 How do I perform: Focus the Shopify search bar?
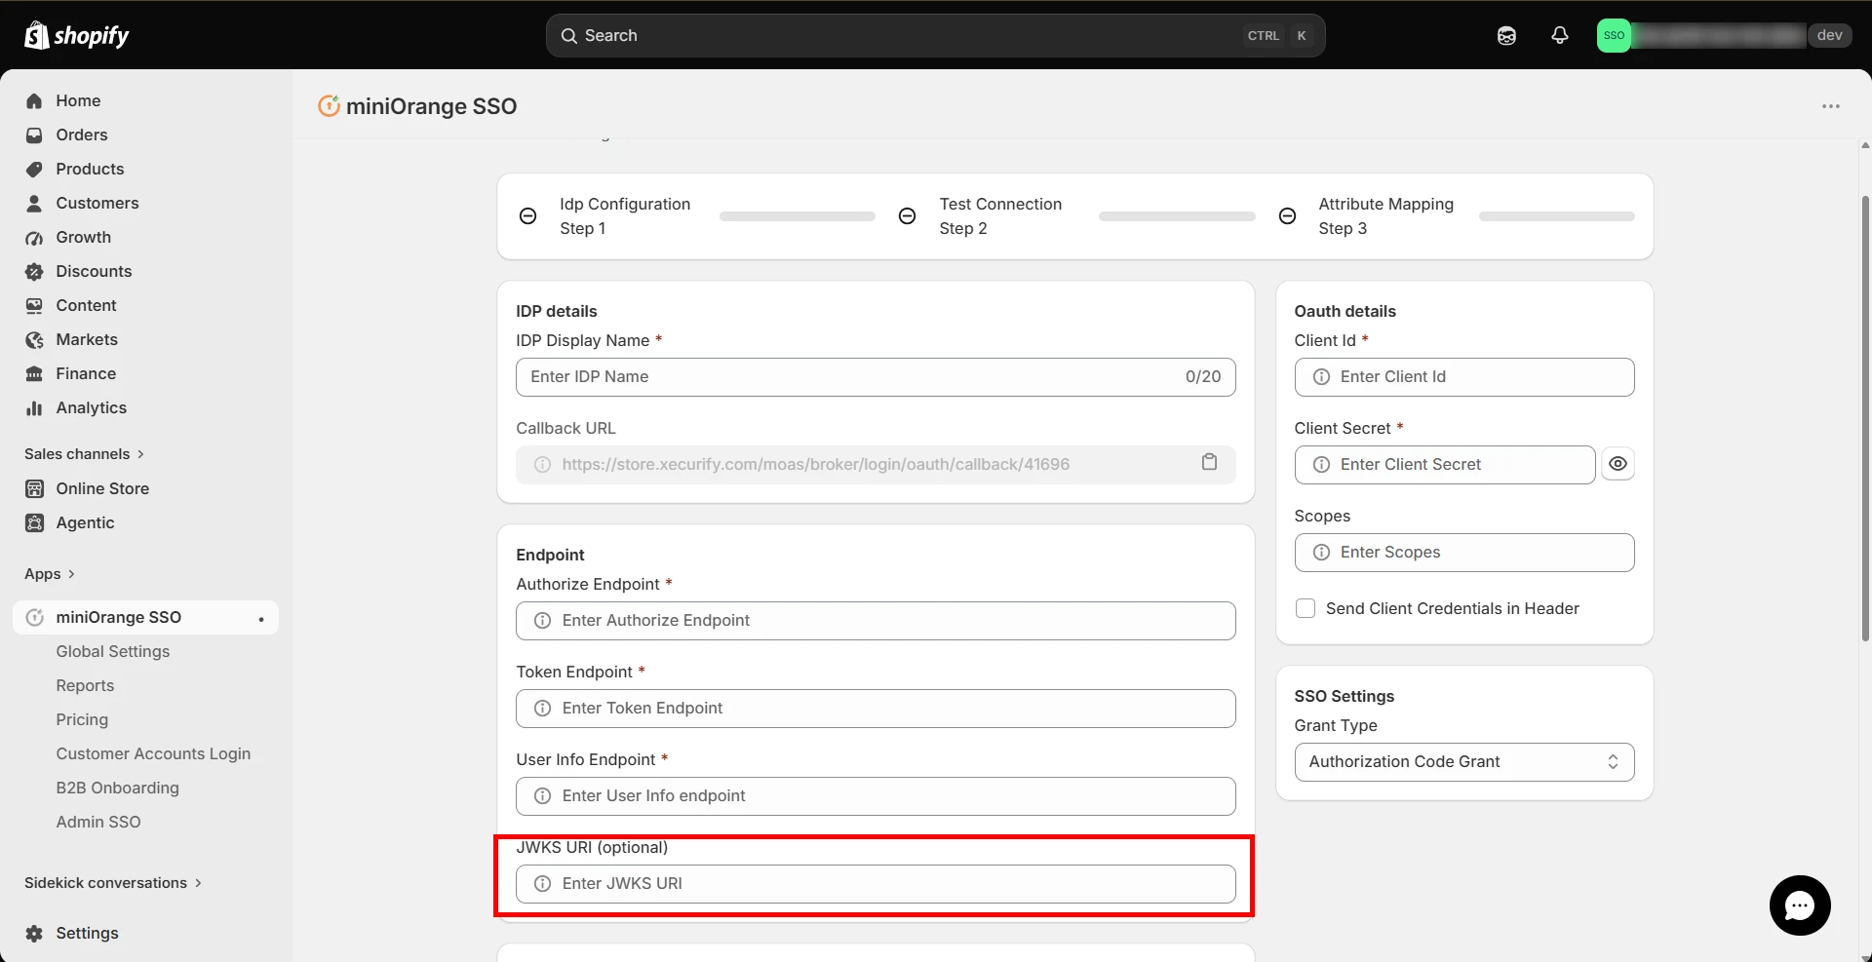pyautogui.click(x=935, y=36)
